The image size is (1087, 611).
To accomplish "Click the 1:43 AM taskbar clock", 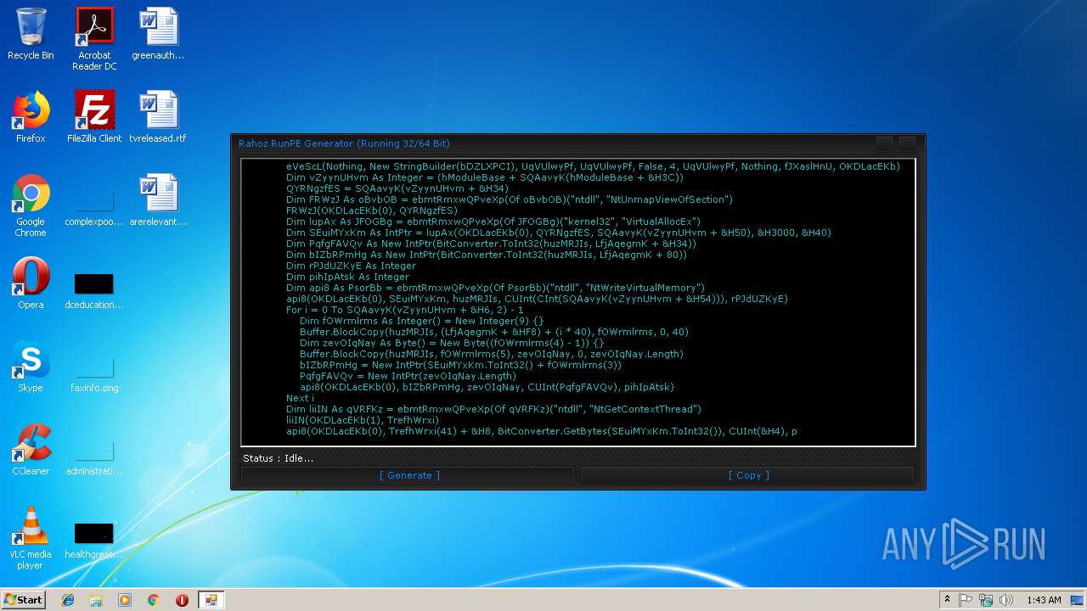I will click(1044, 600).
